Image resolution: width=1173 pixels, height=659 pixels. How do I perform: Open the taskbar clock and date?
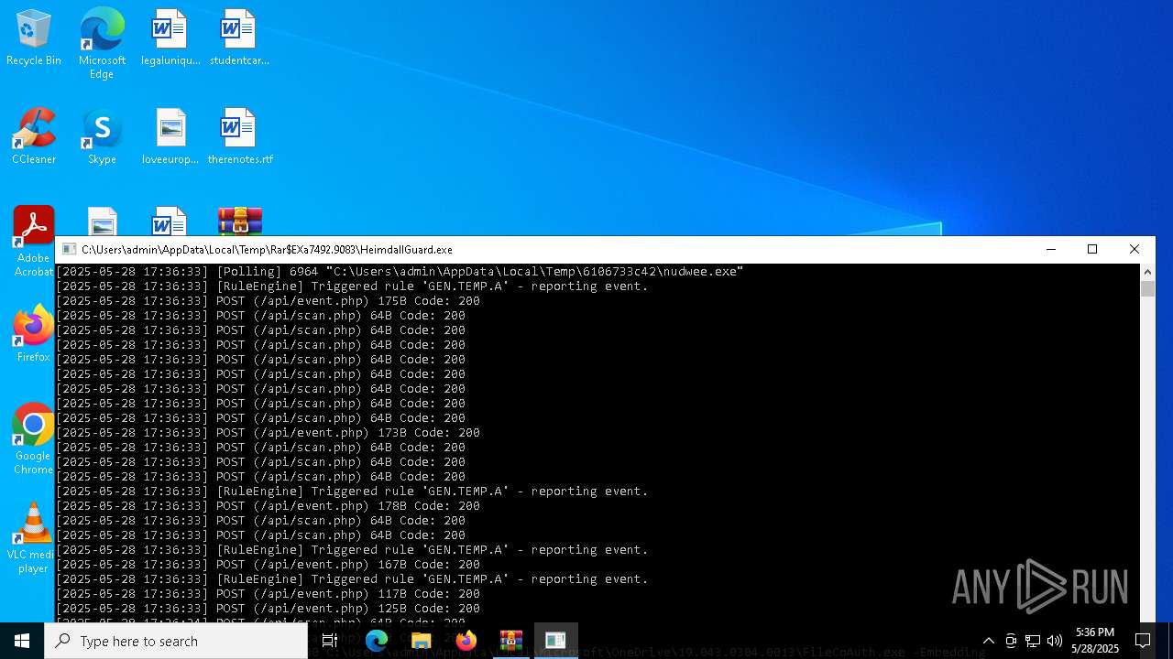(x=1095, y=641)
